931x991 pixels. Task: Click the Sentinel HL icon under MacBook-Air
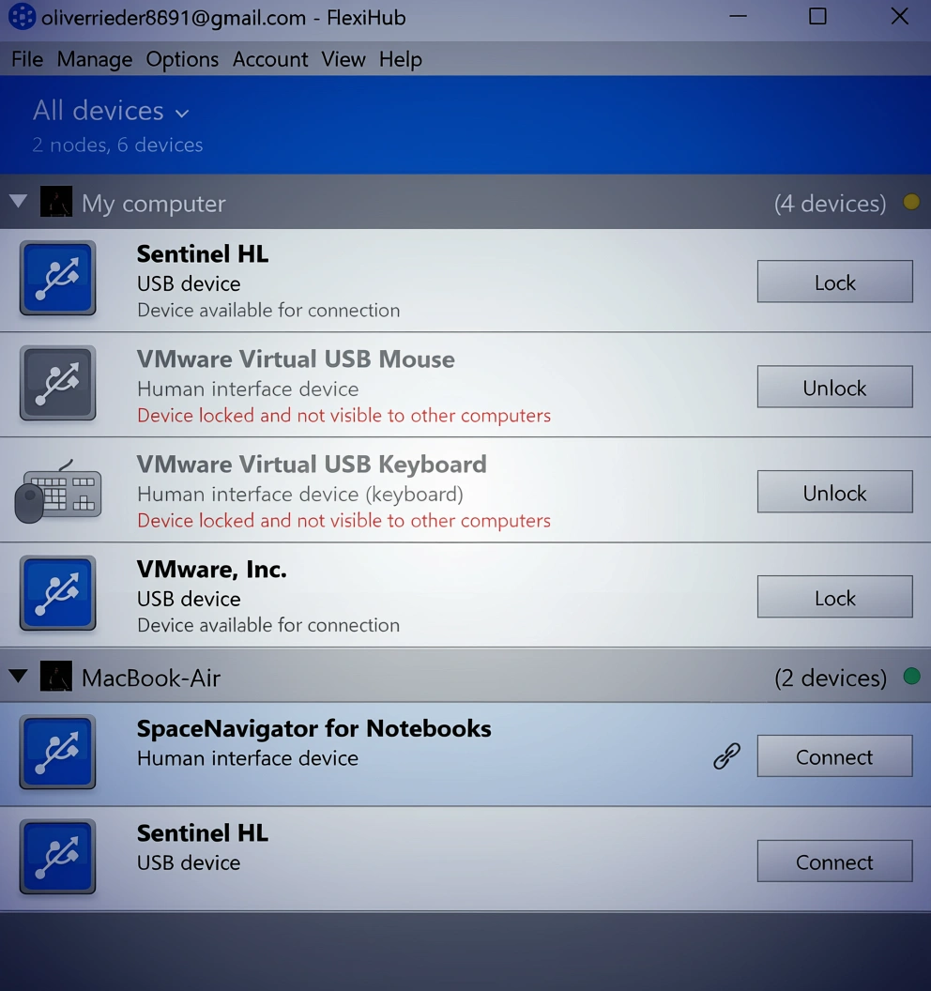point(57,858)
